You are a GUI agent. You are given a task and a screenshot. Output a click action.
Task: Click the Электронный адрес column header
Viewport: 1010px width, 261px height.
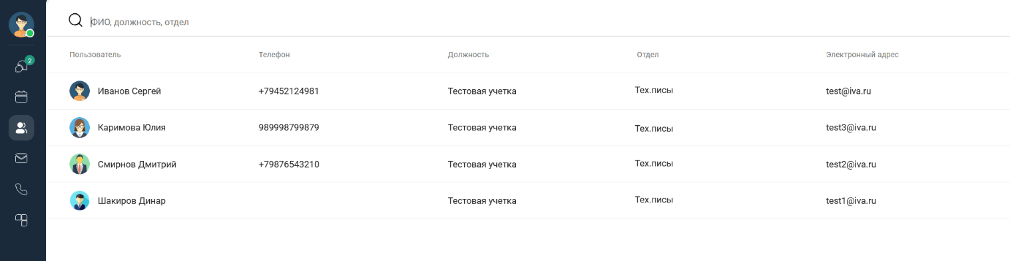tap(862, 55)
